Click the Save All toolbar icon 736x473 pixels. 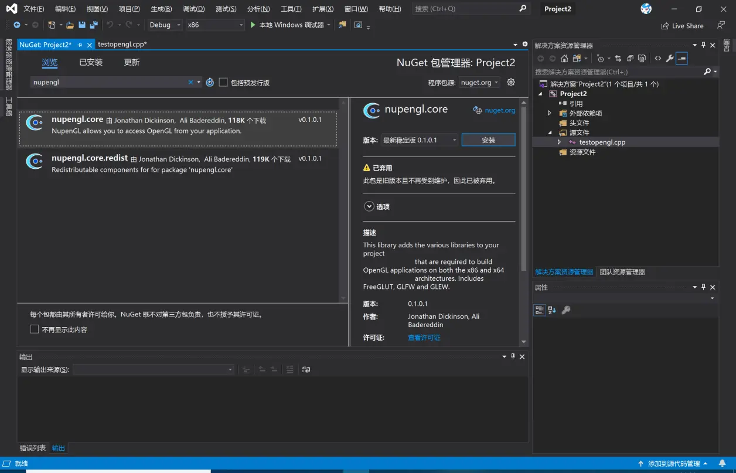click(93, 25)
